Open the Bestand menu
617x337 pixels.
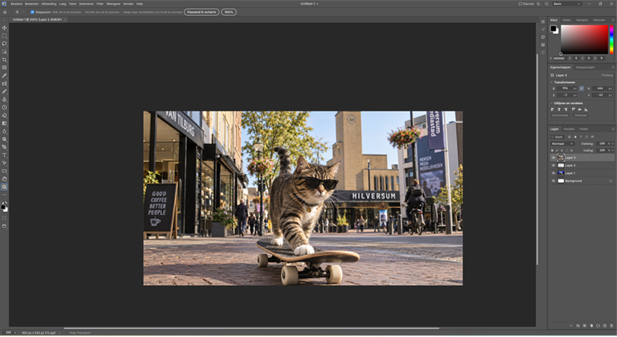coord(17,4)
